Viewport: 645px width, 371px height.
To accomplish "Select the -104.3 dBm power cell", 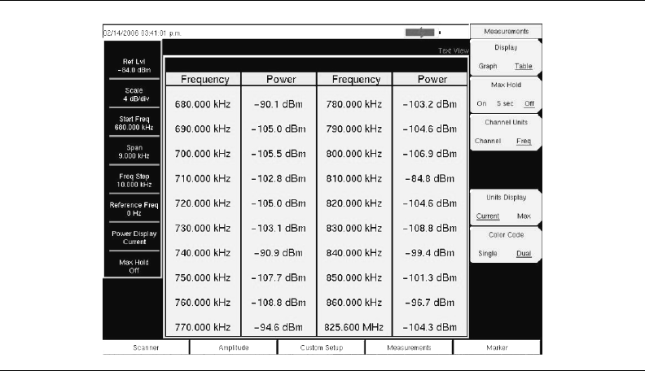I will click(429, 327).
